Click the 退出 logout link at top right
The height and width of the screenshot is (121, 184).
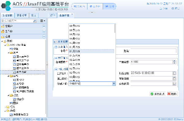coord(175,9)
